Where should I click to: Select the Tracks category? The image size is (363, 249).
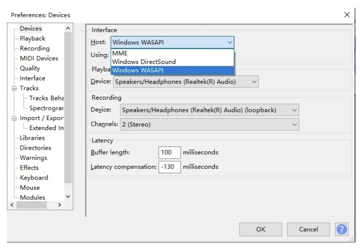coord(29,88)
